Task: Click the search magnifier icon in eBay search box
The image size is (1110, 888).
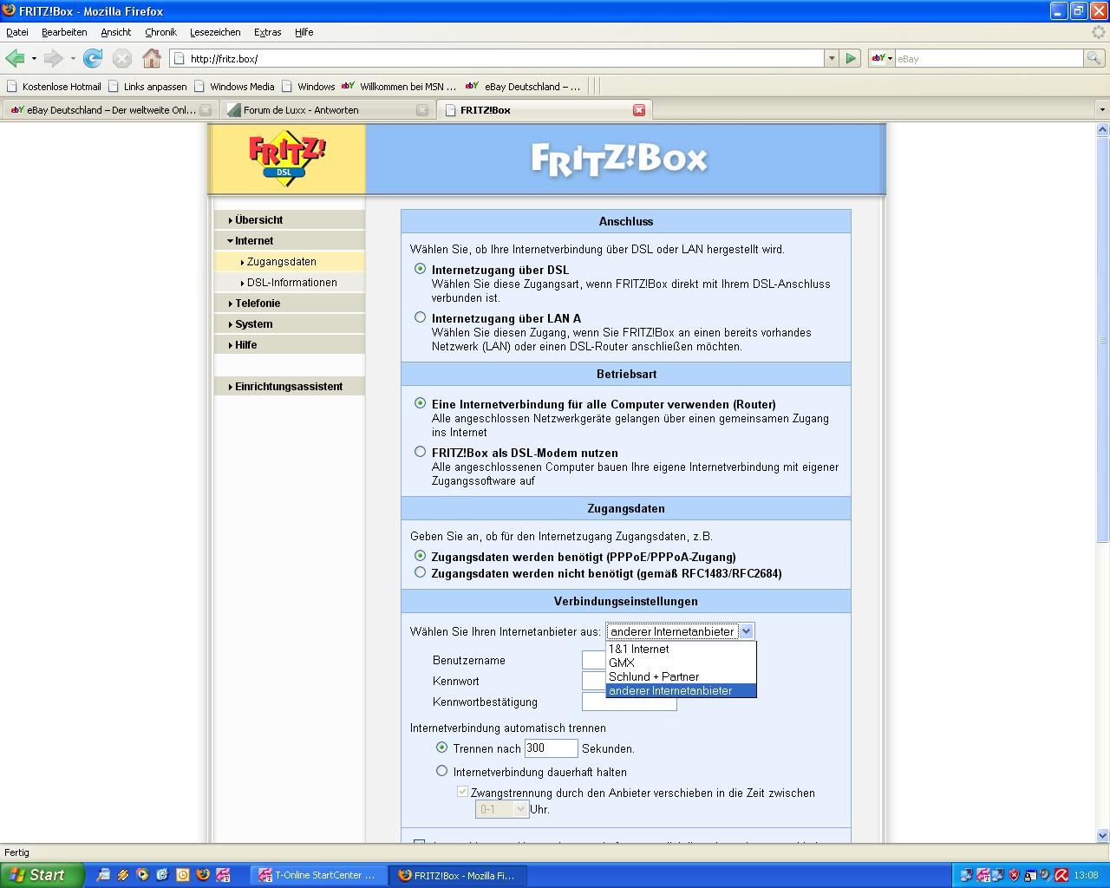Action: pyautogui.click(x=1094, y=58)
